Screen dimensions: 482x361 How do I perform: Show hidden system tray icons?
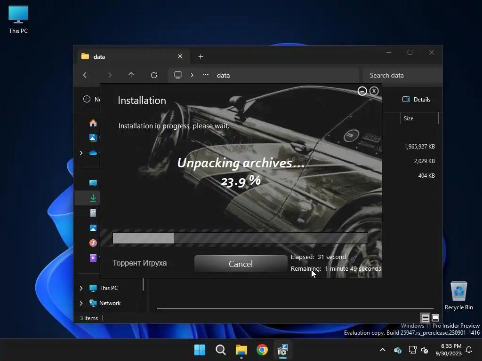tap(383, 350)
